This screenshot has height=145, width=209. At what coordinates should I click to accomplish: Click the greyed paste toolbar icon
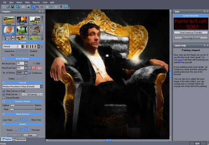pos(23,7)
